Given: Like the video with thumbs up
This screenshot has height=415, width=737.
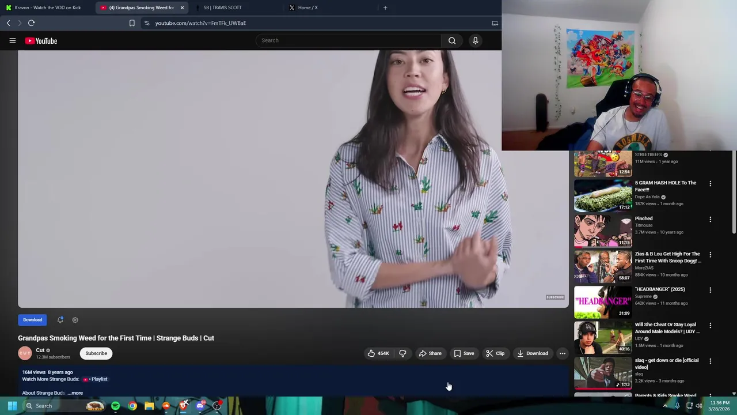Looking at the screenshot, I should pyautogui.click(x=378, y=353).
